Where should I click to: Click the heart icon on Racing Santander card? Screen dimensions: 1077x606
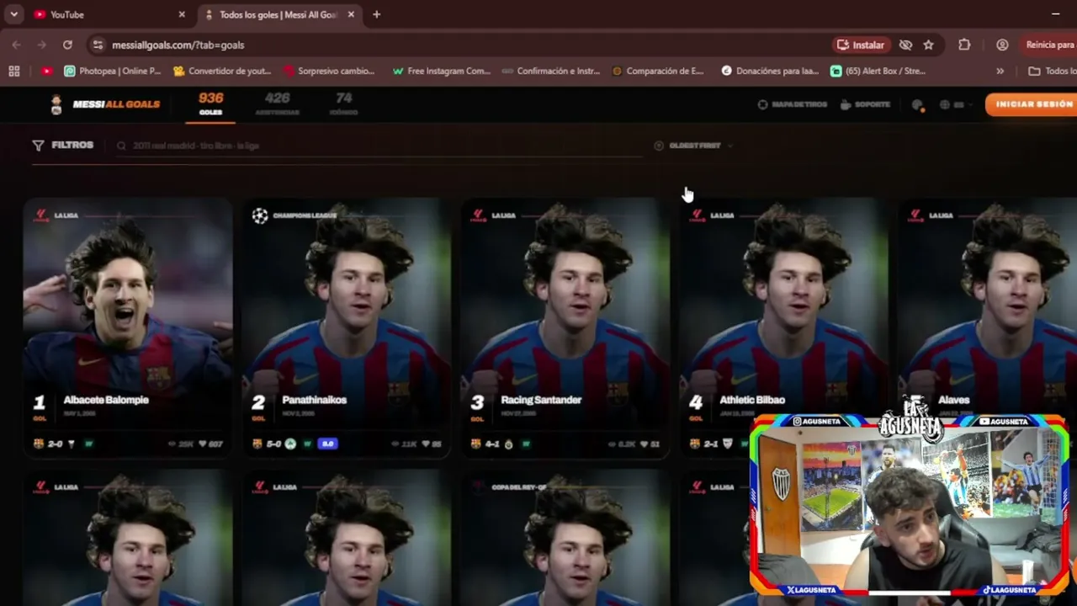[645, 444]
